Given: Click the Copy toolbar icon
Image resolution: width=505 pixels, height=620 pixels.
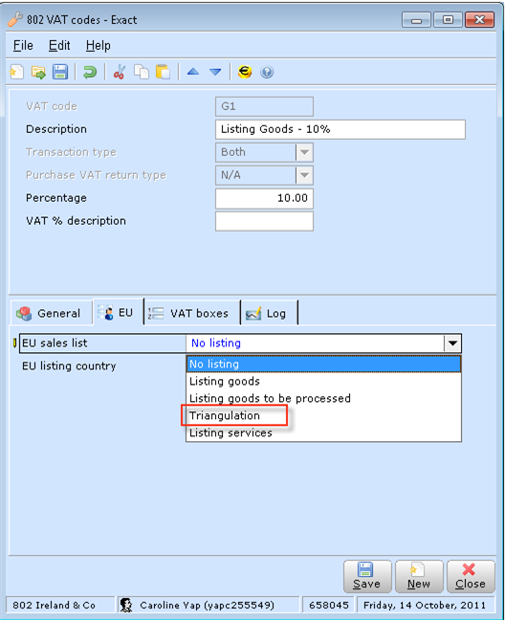Looking at the screenshot, I should (x=141, y=72).
